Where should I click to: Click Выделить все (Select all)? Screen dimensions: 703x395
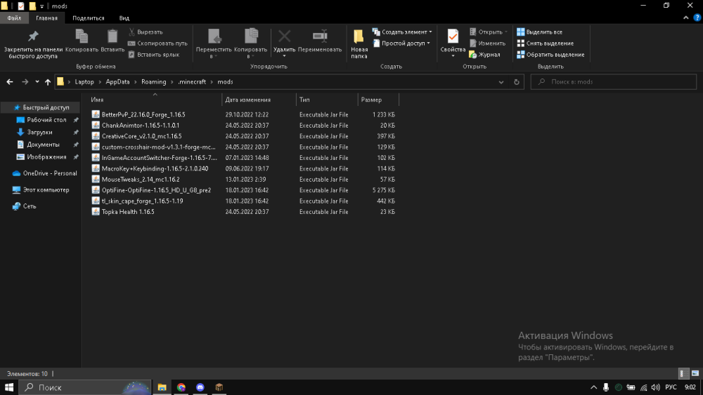(x=539, y=32)
